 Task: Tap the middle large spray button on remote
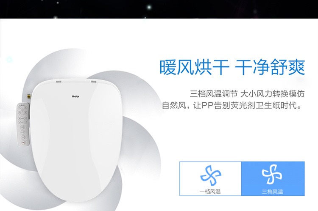click(x=23, y=132)
